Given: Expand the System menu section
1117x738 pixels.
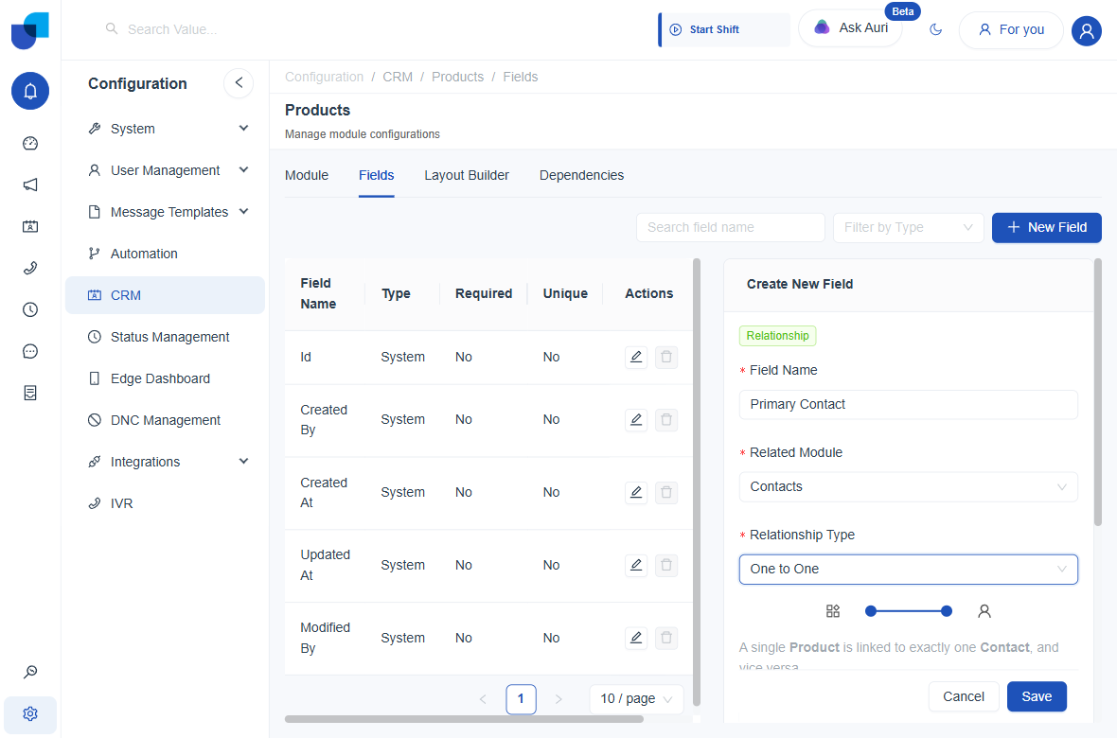Looking at the screenshot, I should [165, 129].
